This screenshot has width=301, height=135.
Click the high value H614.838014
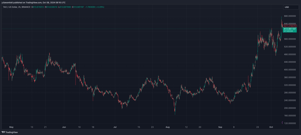(51, 7)
